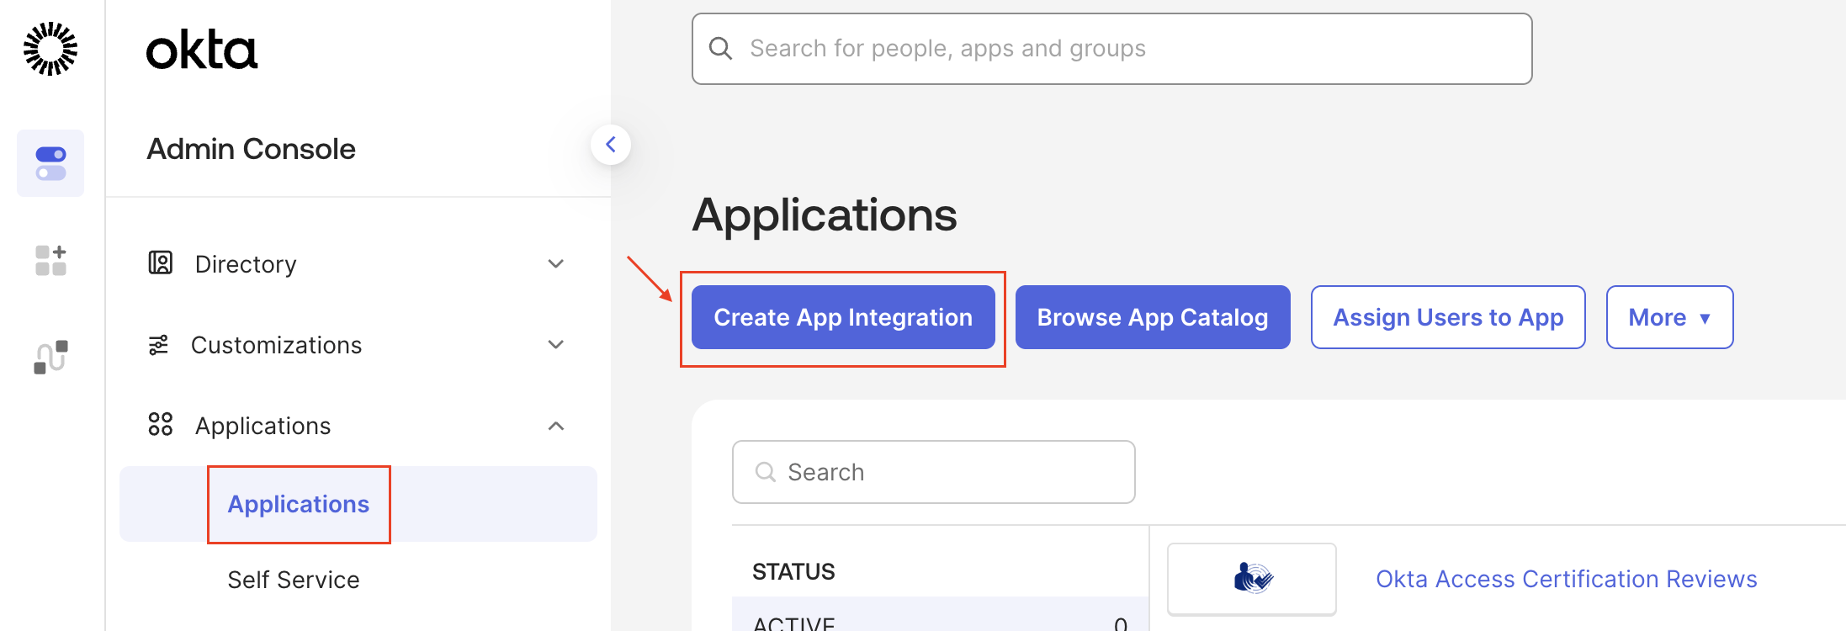Viewport: 1846px width, 631px height.
Task: Expand the Customizations menu chevron
Action: point(555,345)
